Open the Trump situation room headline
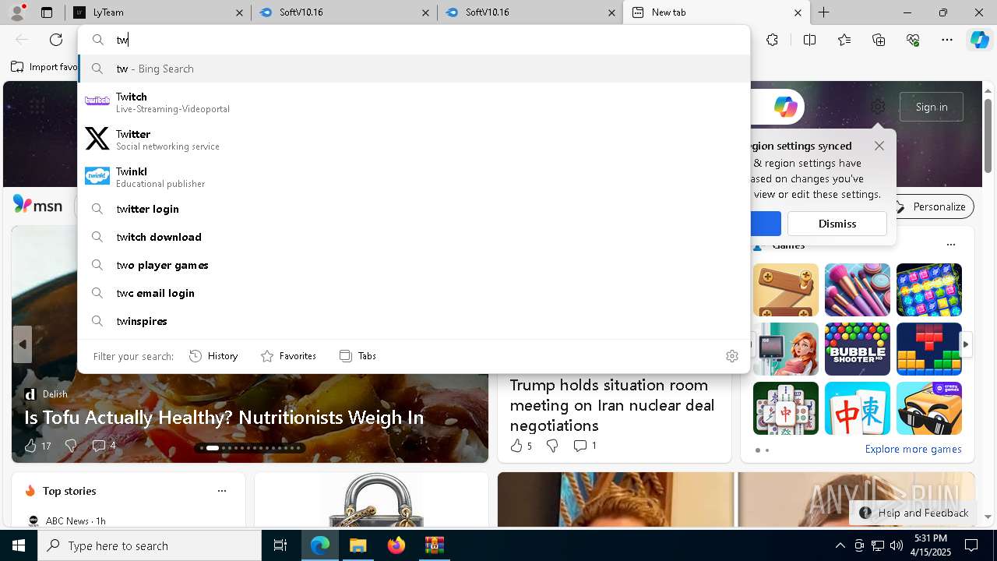997x561 pixels. pyautogui.click(x=612, y=405)
